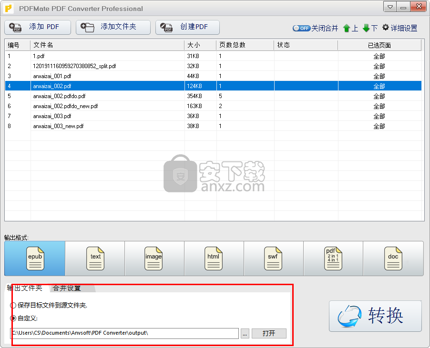Open title bar dropdown menu arrow
This screenshot has width=430, height=348.
(389, 7)
